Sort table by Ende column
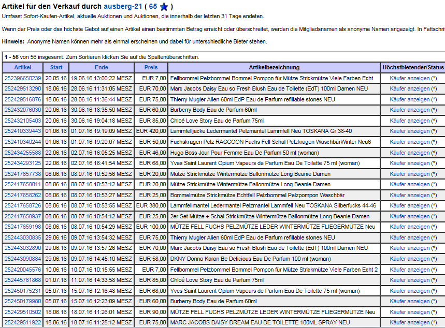Image resolution: width=445 pixels, height=328 pixels. point(102,67)
